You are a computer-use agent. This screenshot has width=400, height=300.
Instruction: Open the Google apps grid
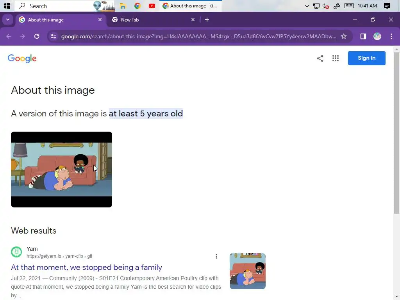click(x=336, y=59)
